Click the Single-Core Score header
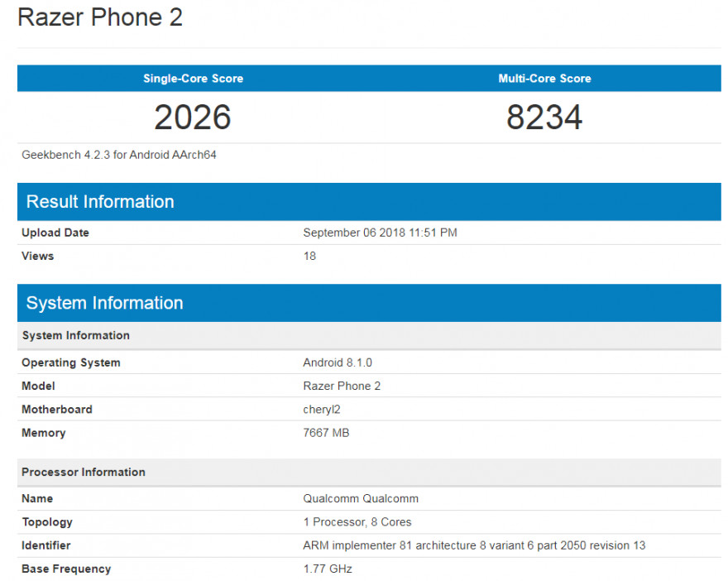728x581 pixels. coord(193,79)
